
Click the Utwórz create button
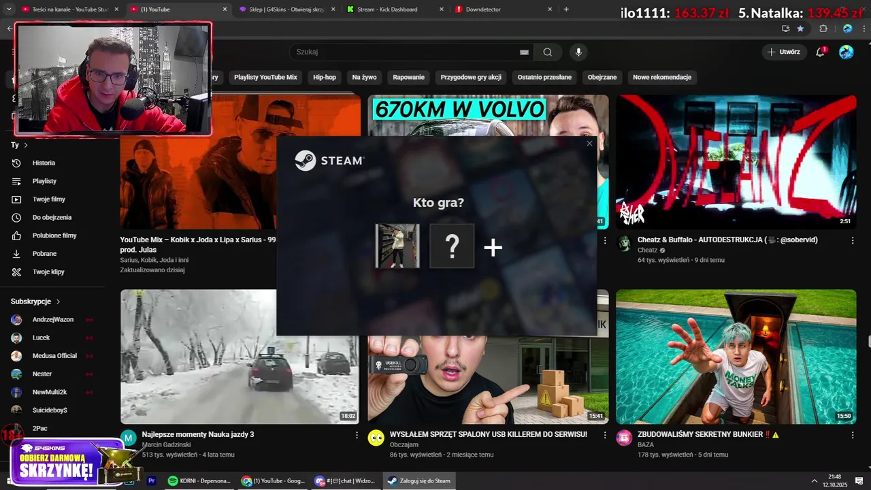click(x=784, y=52)
